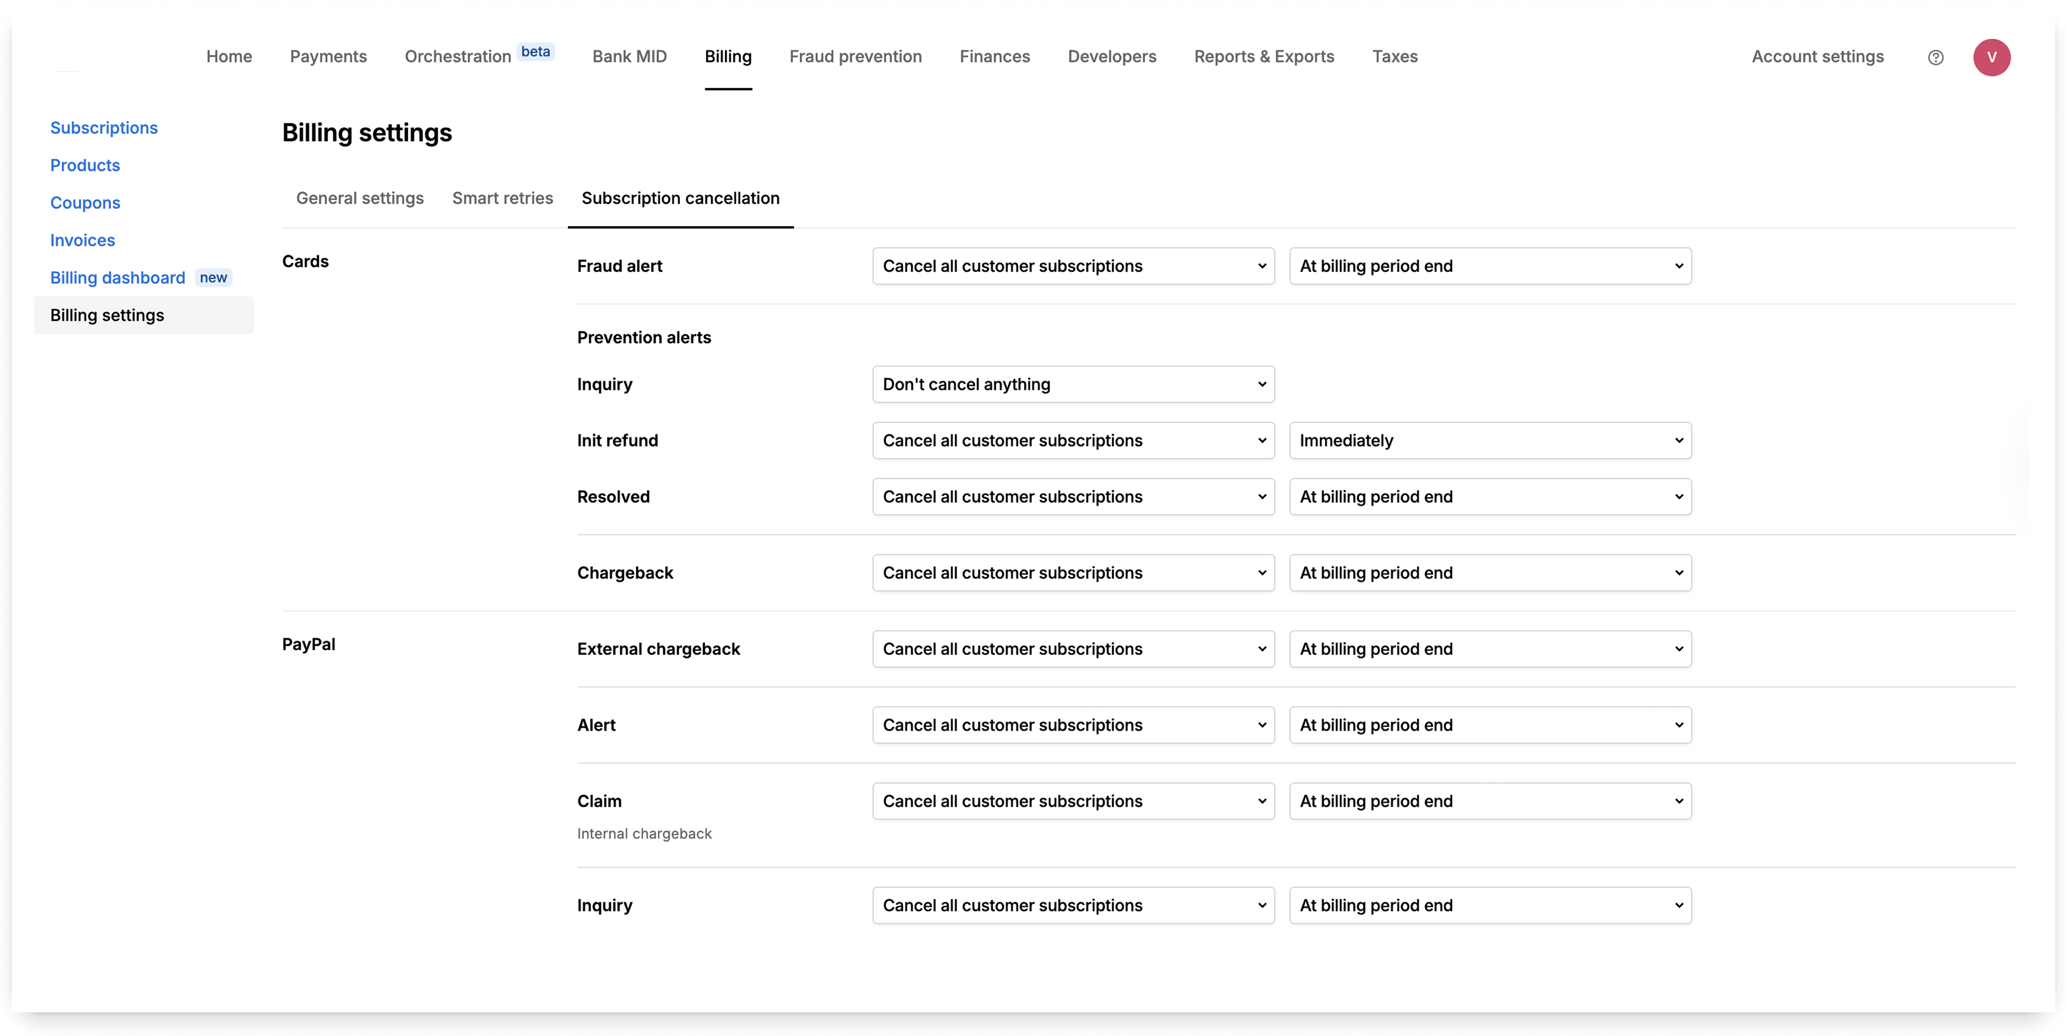Open Account settings

tap(1817, 56)
